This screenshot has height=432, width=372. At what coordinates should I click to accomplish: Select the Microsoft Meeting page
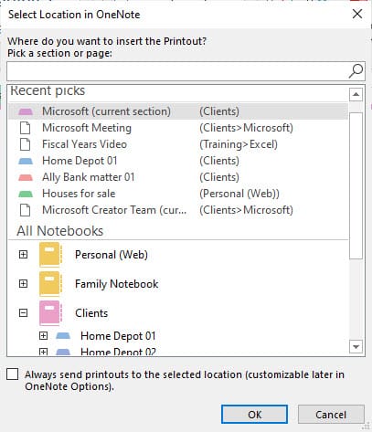[178, 128]
